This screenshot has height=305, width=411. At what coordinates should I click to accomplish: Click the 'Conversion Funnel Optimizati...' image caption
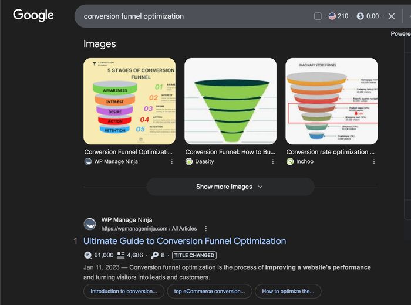(128, 152)
